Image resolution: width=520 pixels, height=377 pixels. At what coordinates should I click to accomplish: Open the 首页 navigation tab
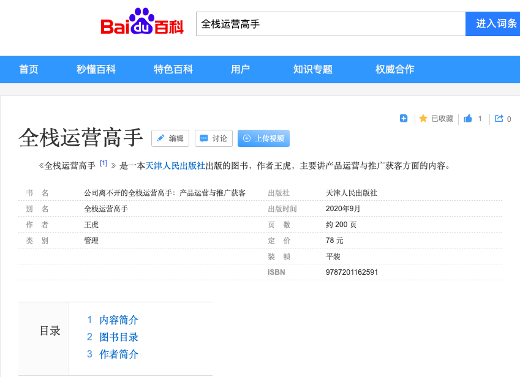(29, 69)
